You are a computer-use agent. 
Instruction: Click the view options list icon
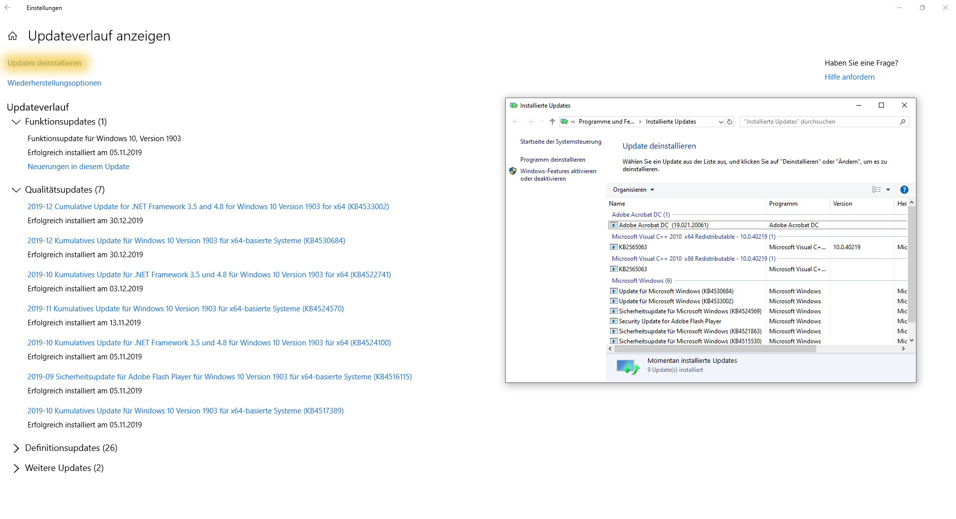876,190
